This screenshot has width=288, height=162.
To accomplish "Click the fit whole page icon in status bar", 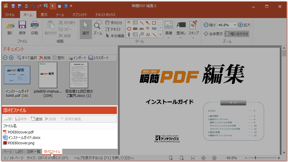I will (x=203, y=158).
